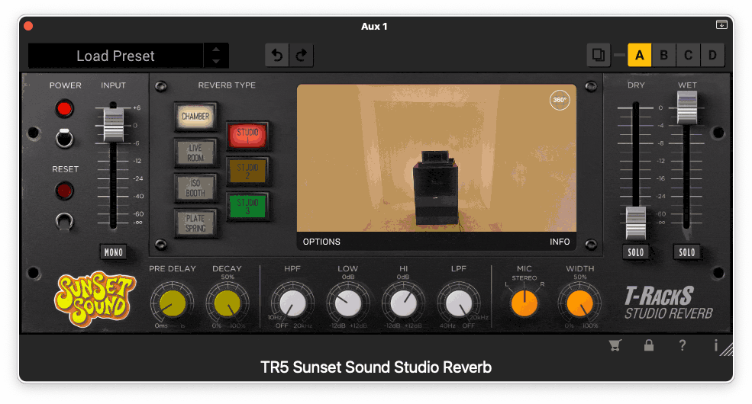
Task: Switch to preset slot B
Action: click(x=663, y=56)
